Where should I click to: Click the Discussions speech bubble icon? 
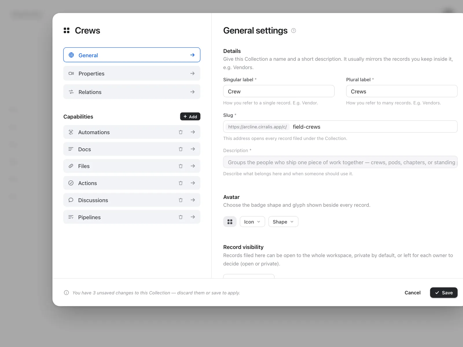click(x=71, y=200)
